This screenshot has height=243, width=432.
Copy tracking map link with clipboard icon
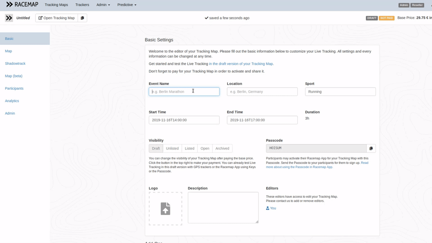coord(82,18)
